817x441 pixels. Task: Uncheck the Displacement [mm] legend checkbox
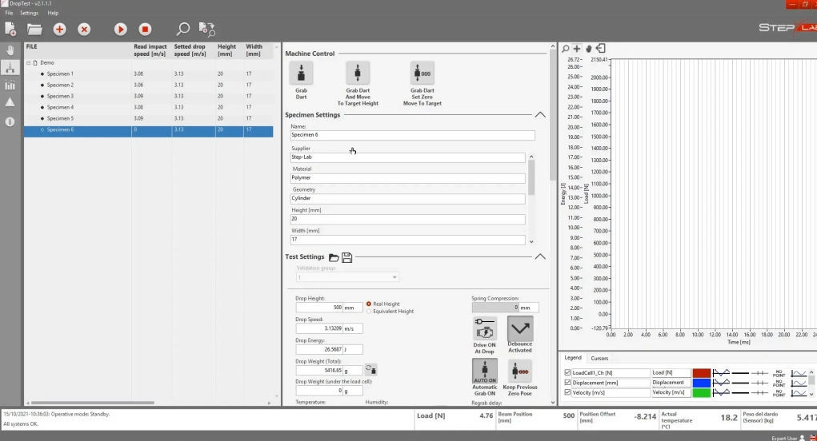point(567,382)
